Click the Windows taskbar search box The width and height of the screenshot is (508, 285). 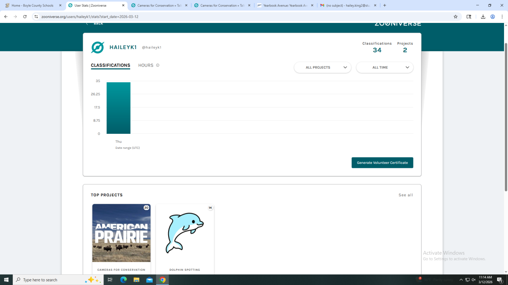(58, 280)
